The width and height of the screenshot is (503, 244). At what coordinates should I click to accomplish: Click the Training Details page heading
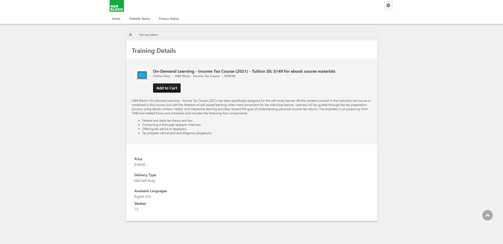click(x=154, y=51)
